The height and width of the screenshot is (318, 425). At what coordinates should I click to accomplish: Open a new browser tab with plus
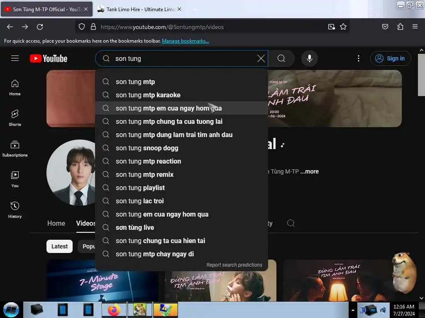pos(195,9)
